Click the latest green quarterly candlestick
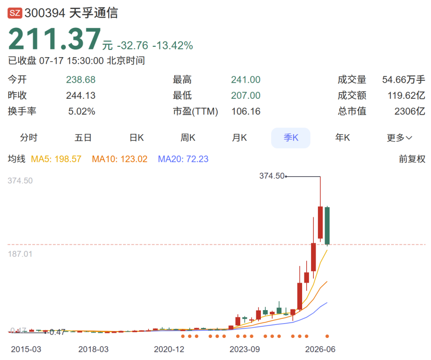431x360 pixels. [x=327, y=226]
